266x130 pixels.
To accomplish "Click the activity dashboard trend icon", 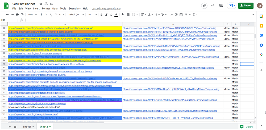I will click(212, 6).
